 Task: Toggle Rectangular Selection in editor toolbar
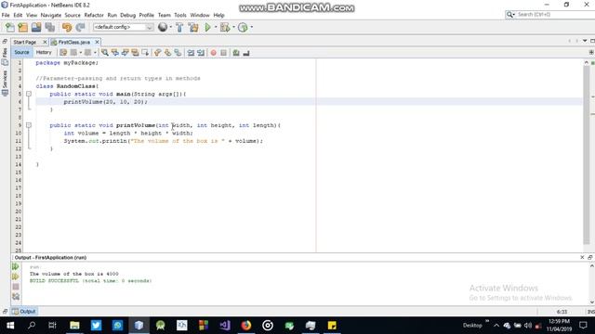click(x=145, y=53)
